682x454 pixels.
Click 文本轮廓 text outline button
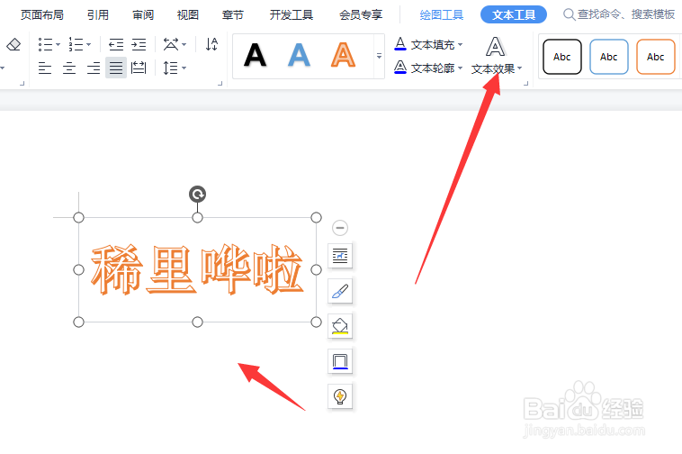pos(424,68)
